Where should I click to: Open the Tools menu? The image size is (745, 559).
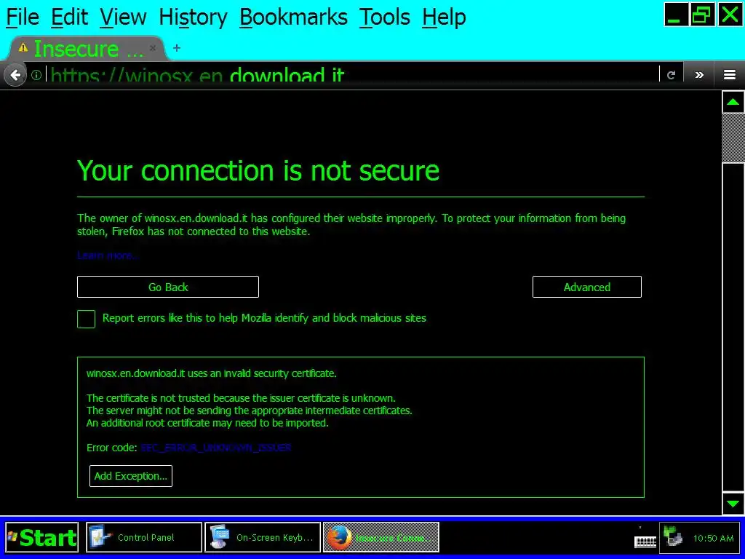(x=384, y=17)
